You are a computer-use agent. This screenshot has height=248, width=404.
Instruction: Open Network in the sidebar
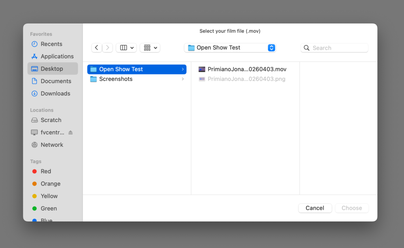tap(52, 145)
